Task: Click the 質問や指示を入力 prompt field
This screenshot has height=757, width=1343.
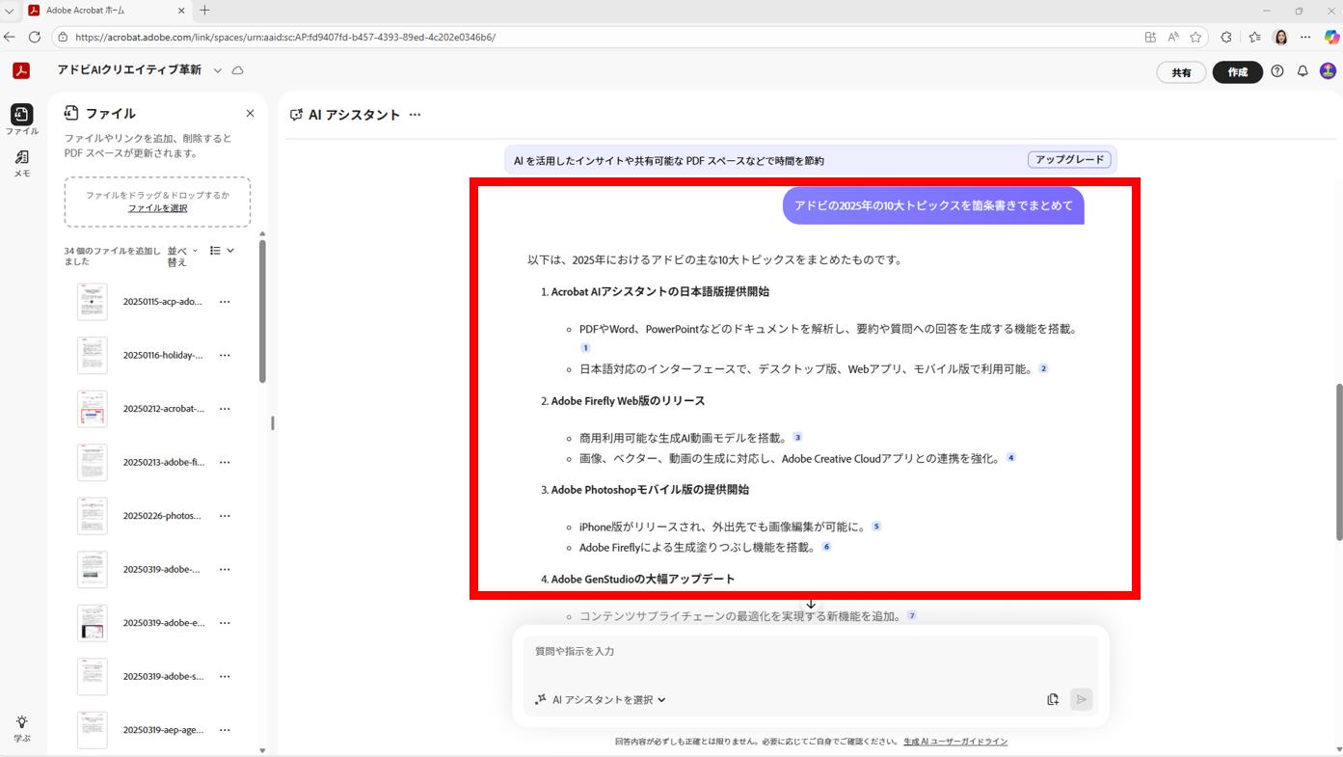Action: (811, 652)
